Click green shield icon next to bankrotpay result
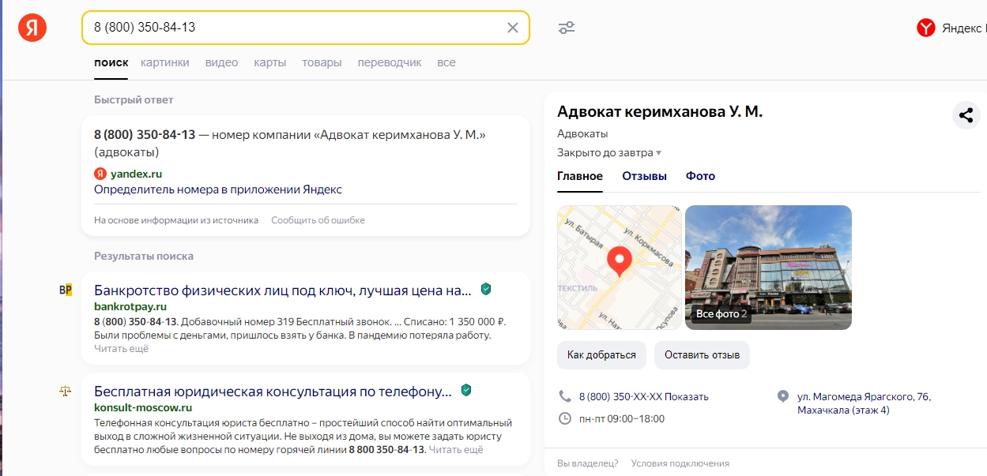 [486, 290]
